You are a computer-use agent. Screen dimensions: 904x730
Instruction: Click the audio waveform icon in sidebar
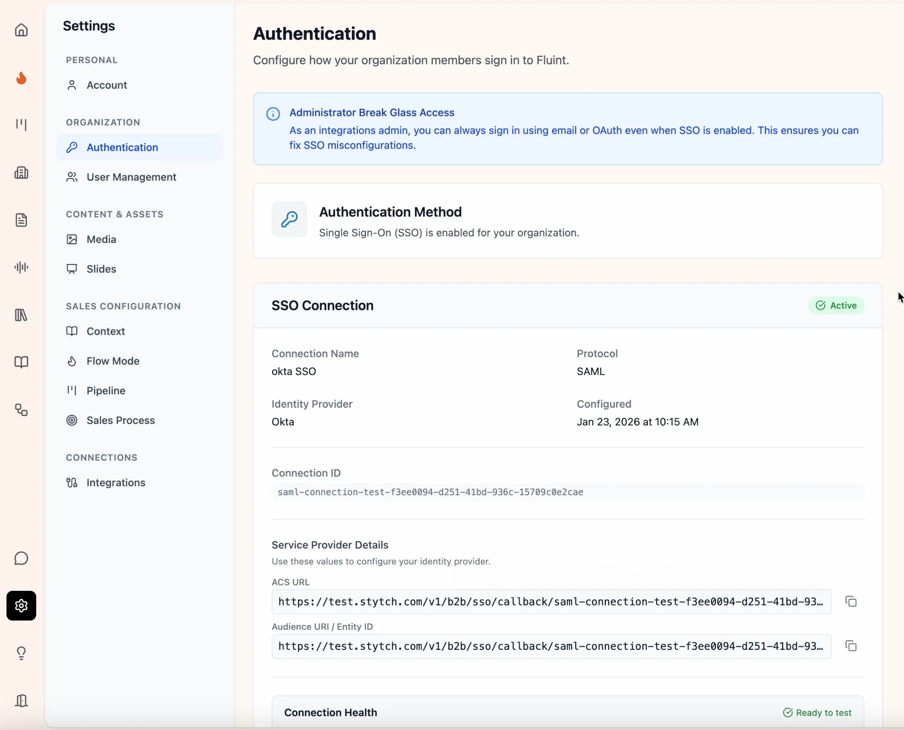click(21, 267)
